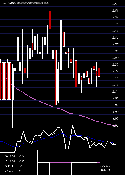Click the 2.14 price axis label
The height and width of the screenshot is (175, 125).
(x=115, y=85)
